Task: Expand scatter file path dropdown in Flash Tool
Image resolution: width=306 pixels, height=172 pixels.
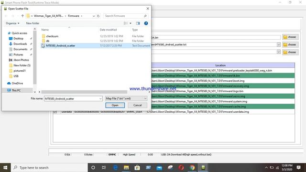Action: [278, 44]
